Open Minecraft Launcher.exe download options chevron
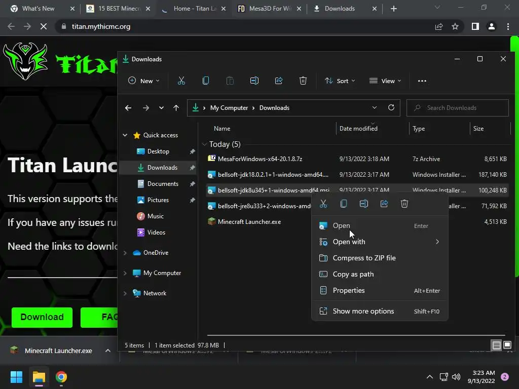Screen dimensions: 519x389 pyautogui.click(x=108, y=351)
